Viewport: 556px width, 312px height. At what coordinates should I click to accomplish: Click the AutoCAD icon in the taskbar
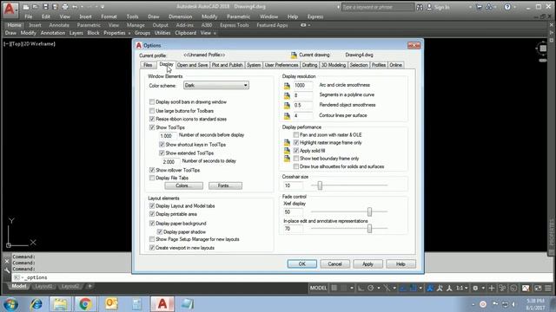[162, 304]
